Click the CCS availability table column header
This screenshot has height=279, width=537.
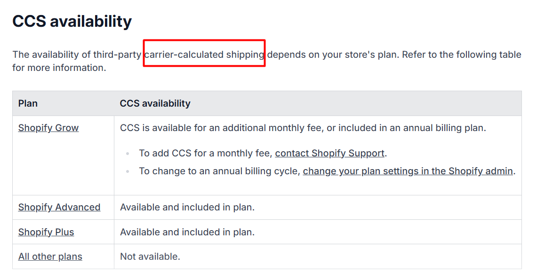coord(155,103)
